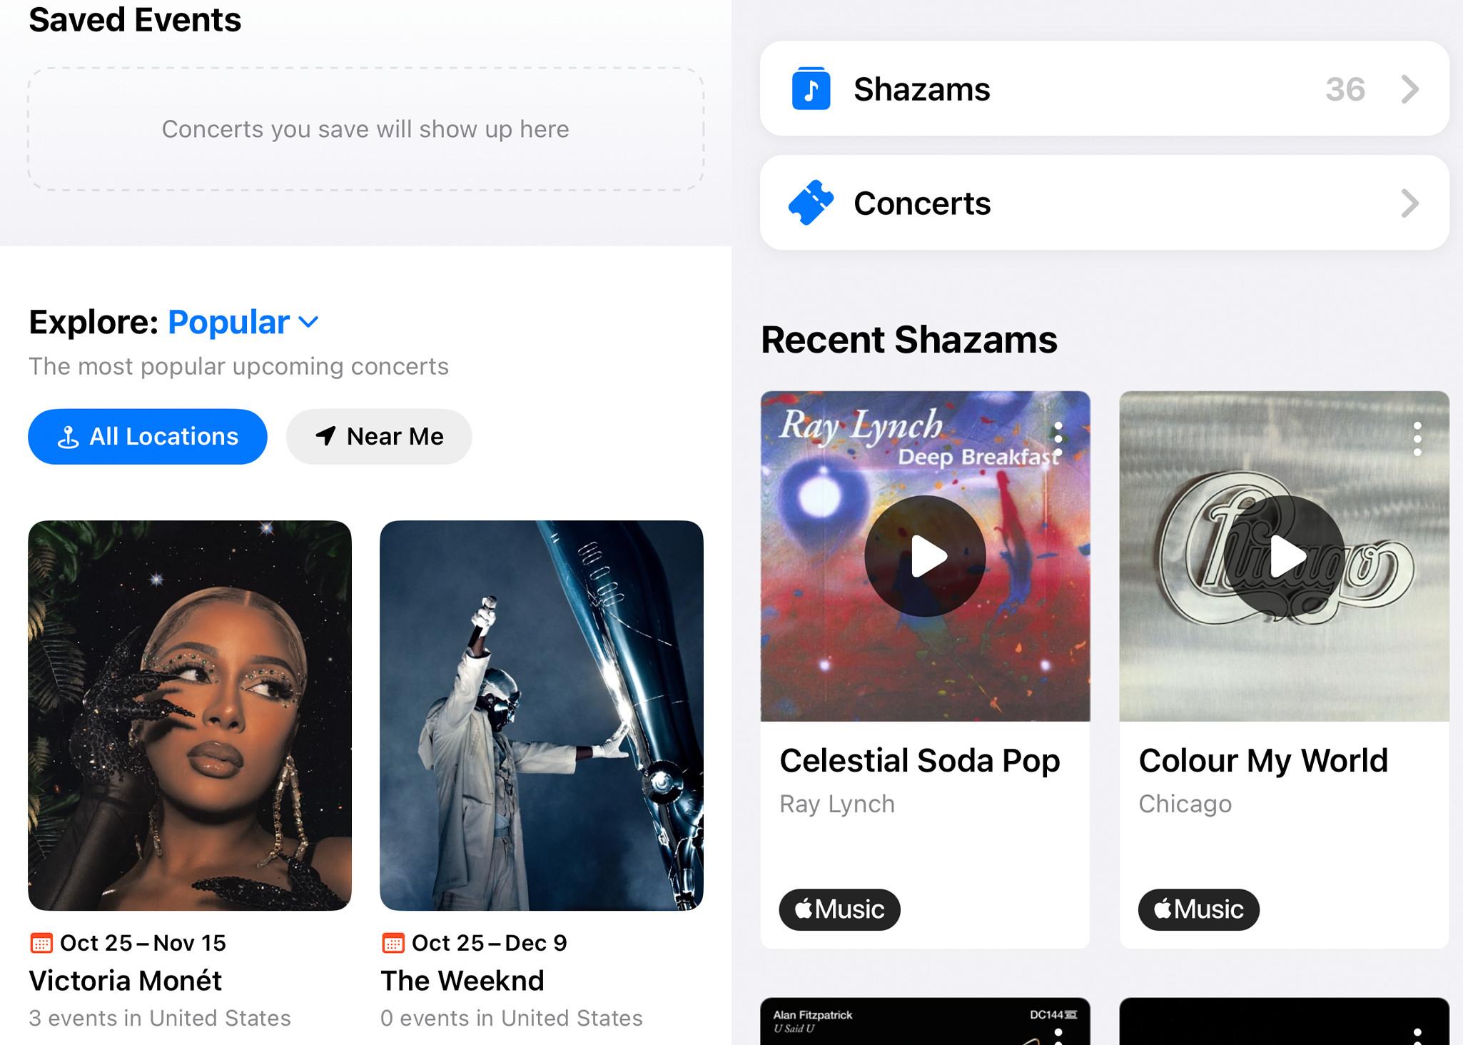Select the All Locations filter button
The height and width of the screenshot is (1045, 1463).
[147, 437]
